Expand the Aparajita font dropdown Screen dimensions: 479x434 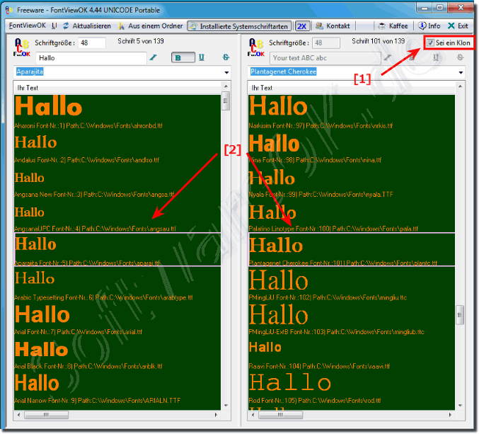(x=226, y=72)
